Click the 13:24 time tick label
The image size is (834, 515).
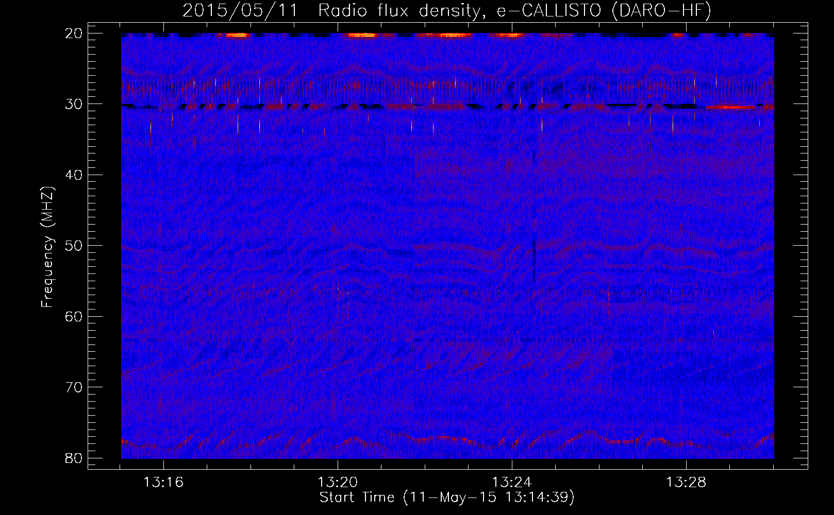(x=512, y=483)
